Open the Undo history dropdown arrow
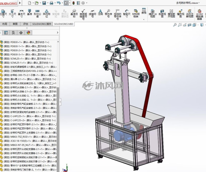Image resolution: width=206 pixels, height=172 pixels. [62, 3]
